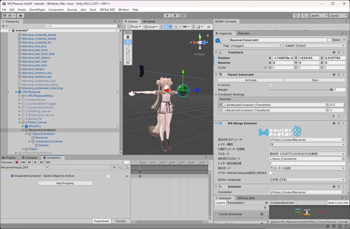The width and height of the screenshot is (350, 229).
Task: Select the Rotate tool in Scene
Action: pyautogui.click(x=128, y=47)
